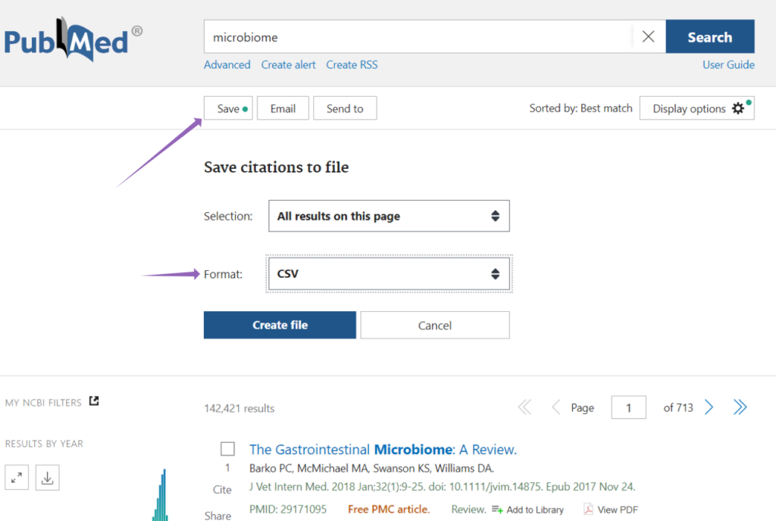Open the Format CSV dropdown
Screen dimensions: 776x521
point(389,273)
